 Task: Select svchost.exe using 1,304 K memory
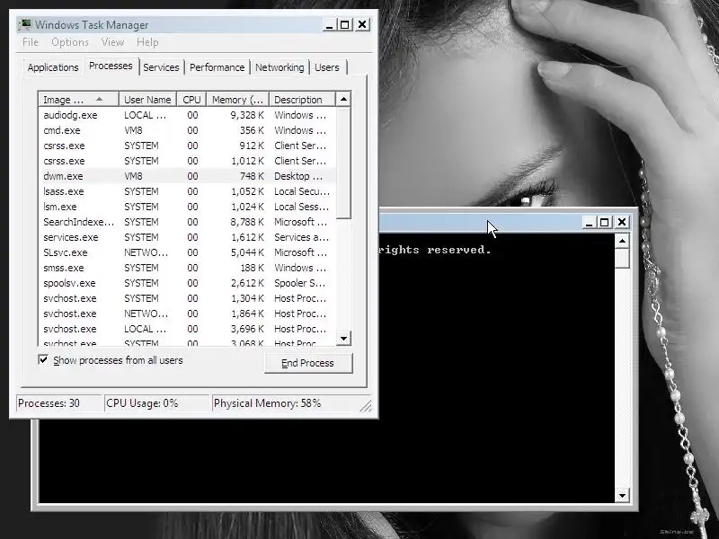click(188, 298)
